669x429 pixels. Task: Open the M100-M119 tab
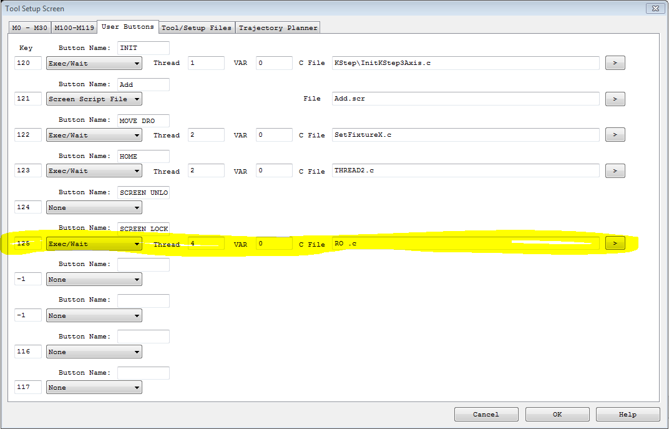point(74,27)
